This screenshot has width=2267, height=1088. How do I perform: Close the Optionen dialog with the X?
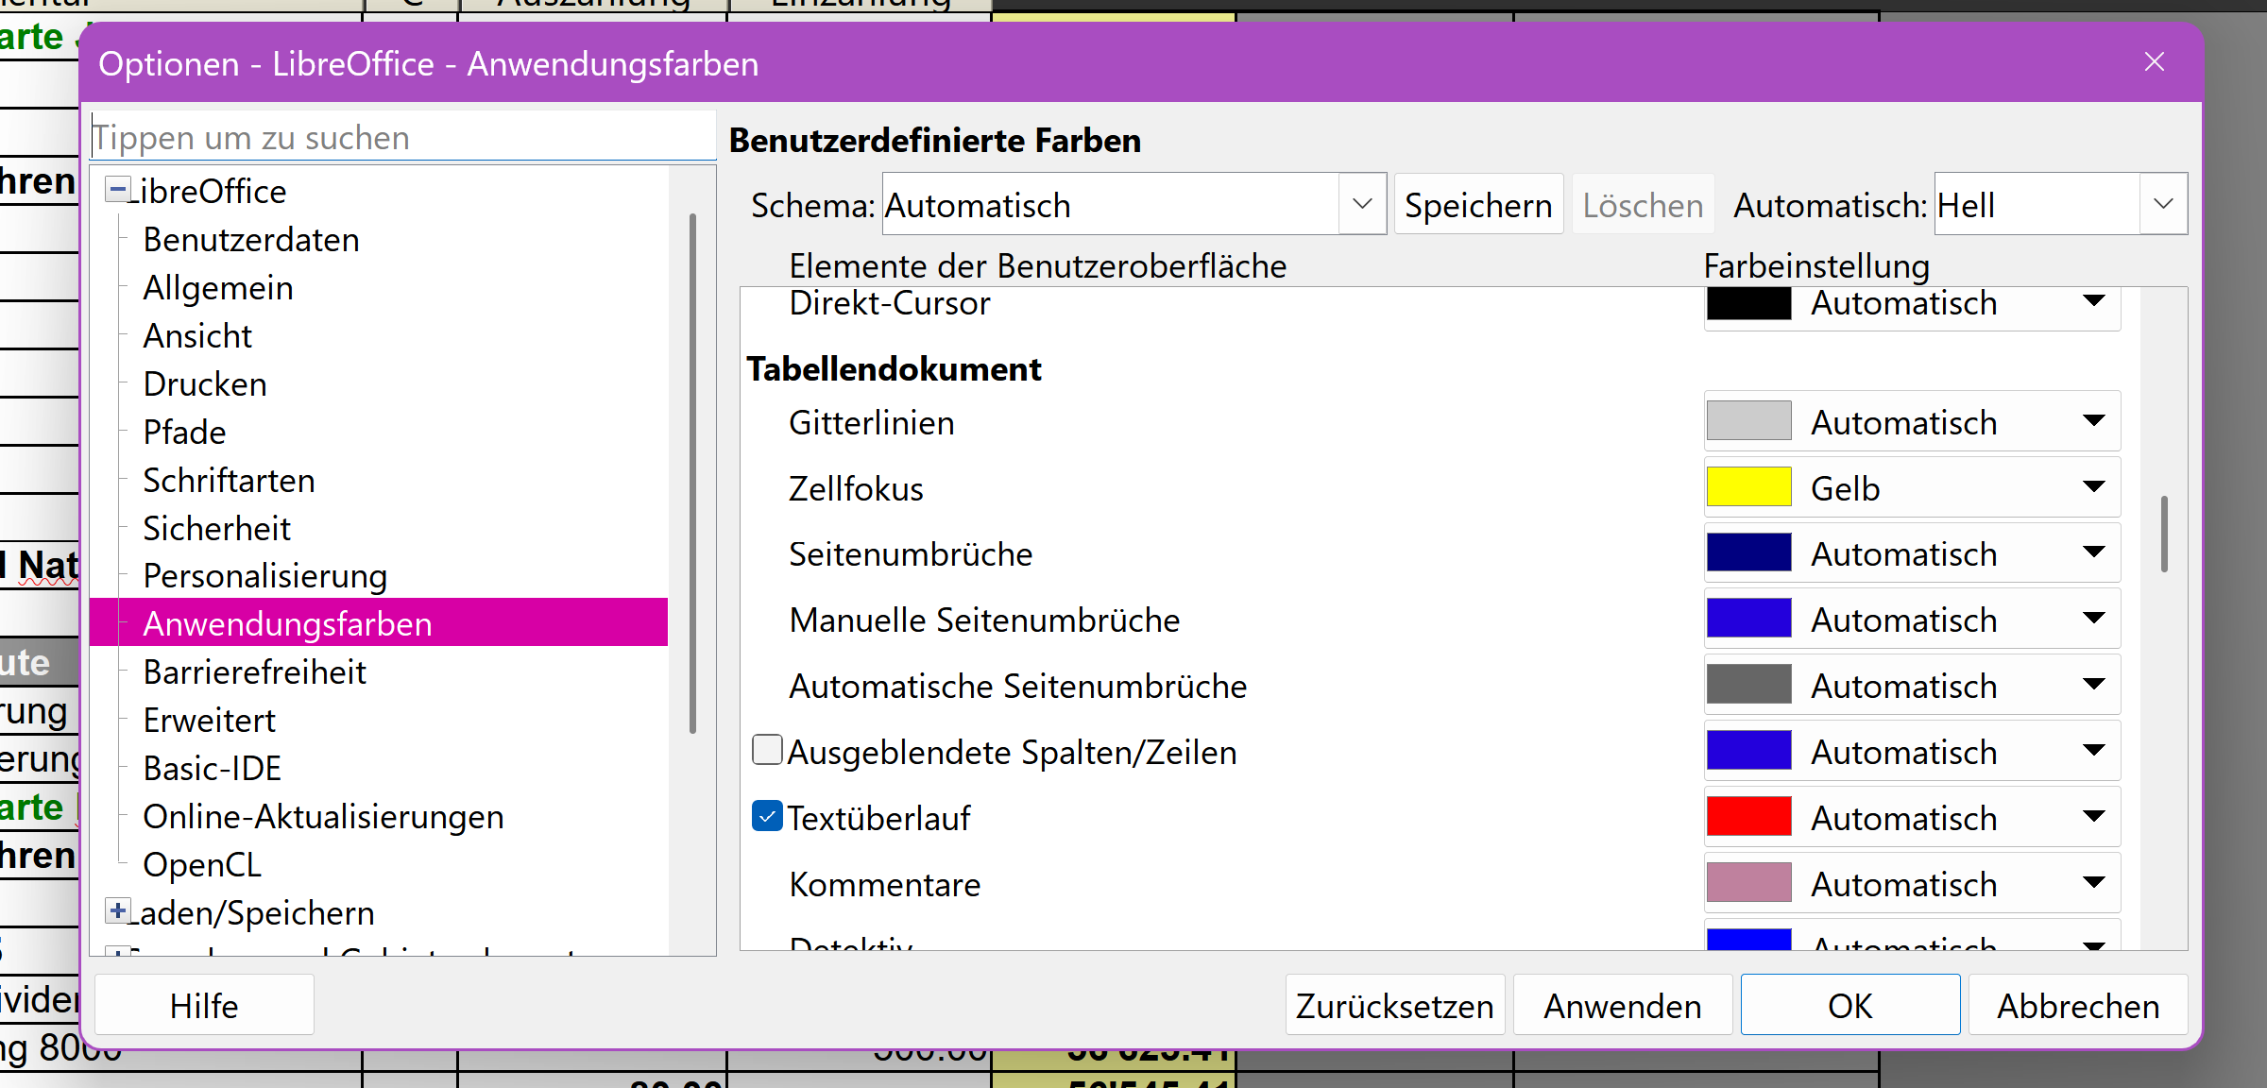[2154, 62]
